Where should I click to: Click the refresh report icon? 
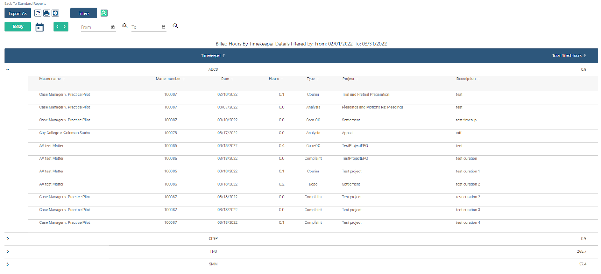pos(38,13)
